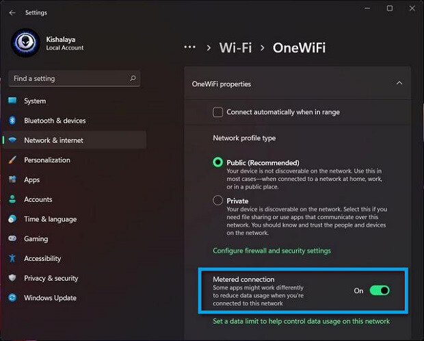Click the Personalization paintbrush icon

coord(12,160)
